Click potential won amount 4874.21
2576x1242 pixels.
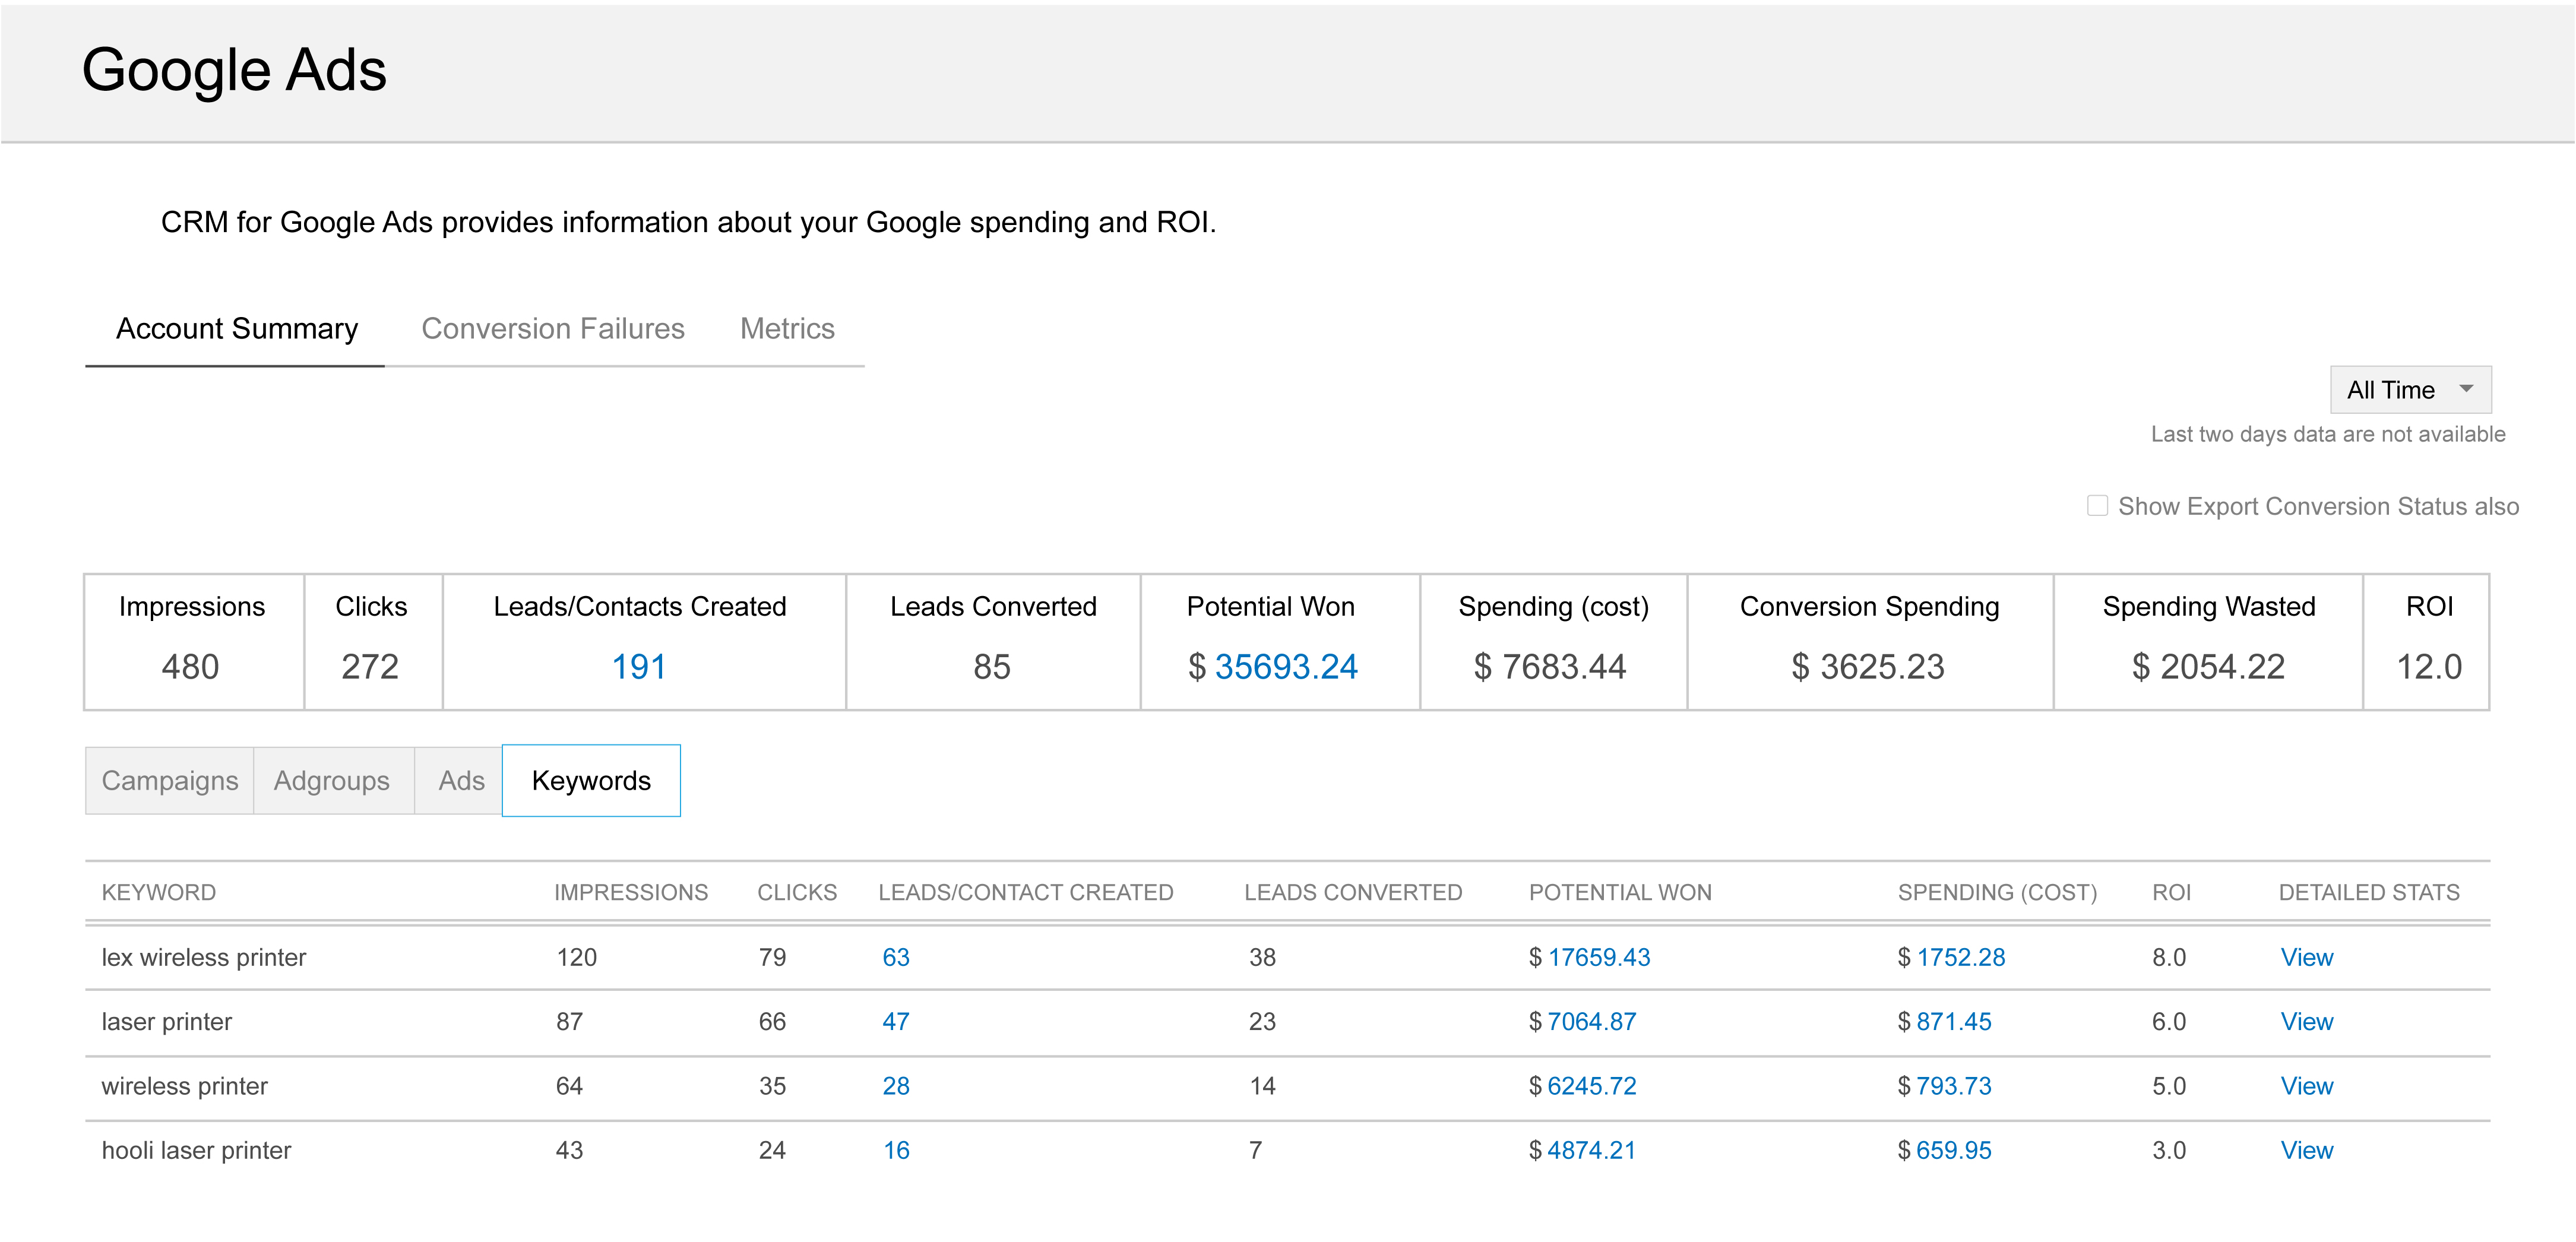[1592, 1150]
